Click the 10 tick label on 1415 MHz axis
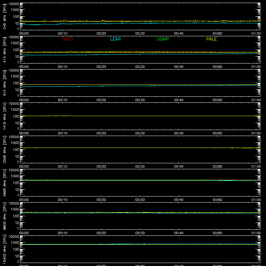Viewport: 266px width, 266px height. pos(17,123)
